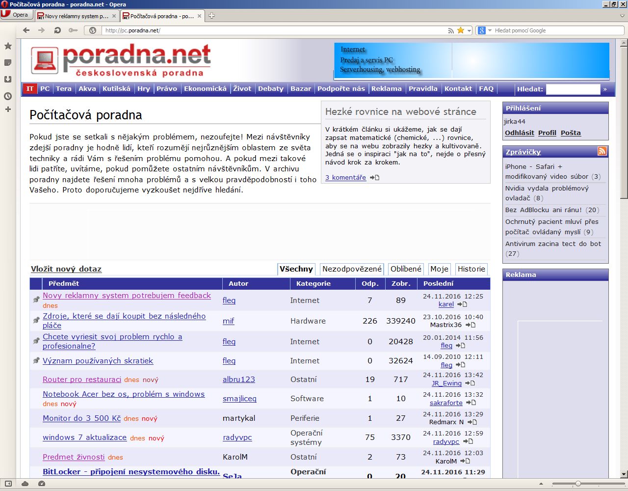
Task: Reload the current page
Action: coord(57,30)
